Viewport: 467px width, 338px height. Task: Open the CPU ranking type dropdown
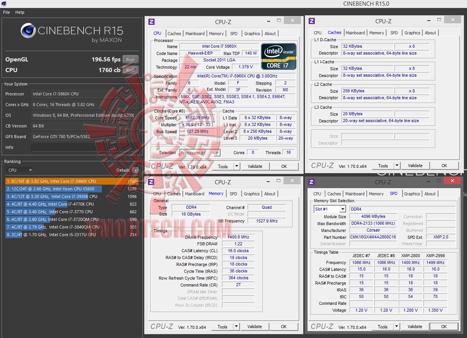tap(20, 170)
